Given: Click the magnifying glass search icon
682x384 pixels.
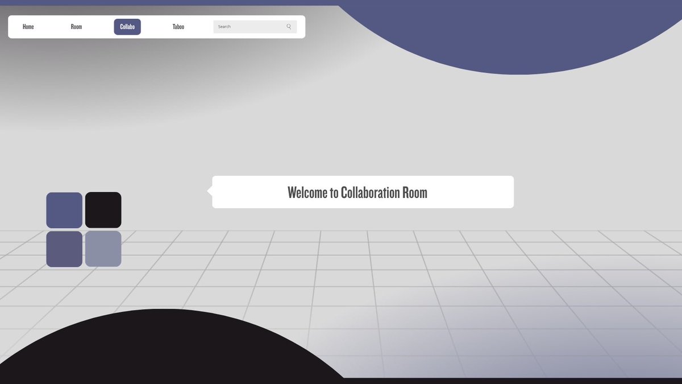Looking at the screenshot, I should 289,27.
